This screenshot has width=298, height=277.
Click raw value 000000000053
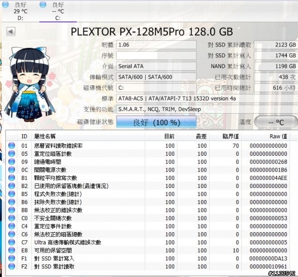(x=268, y=218)
